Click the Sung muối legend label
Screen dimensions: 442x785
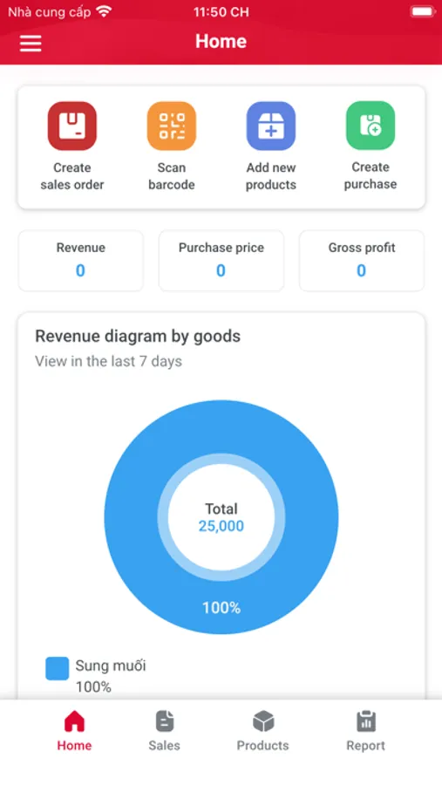(111, 666)
